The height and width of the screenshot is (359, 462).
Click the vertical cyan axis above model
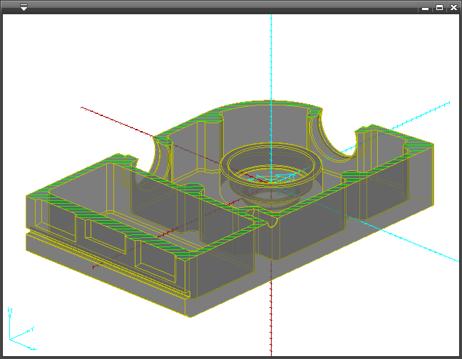pyautogui.click(x=271, y=57)
